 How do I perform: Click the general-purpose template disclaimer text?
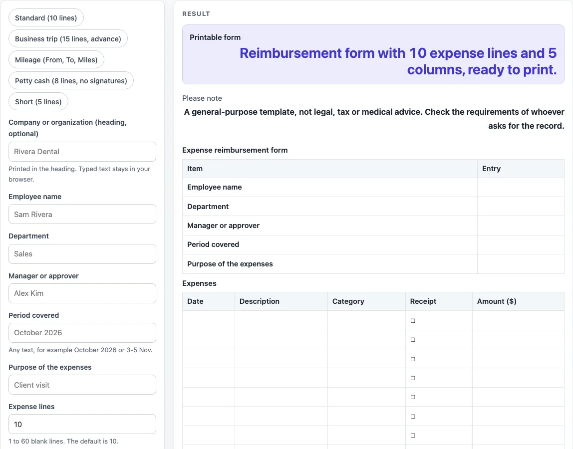point(374,119)
